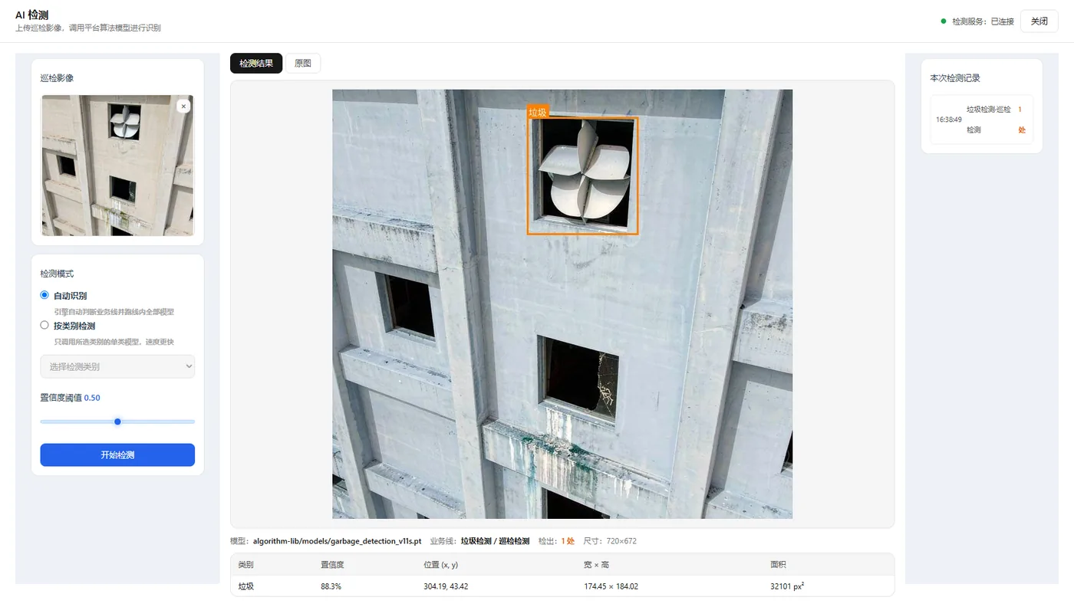Click the 检出：1 处 count text
1074x607 pixels.
pos(556,541)
